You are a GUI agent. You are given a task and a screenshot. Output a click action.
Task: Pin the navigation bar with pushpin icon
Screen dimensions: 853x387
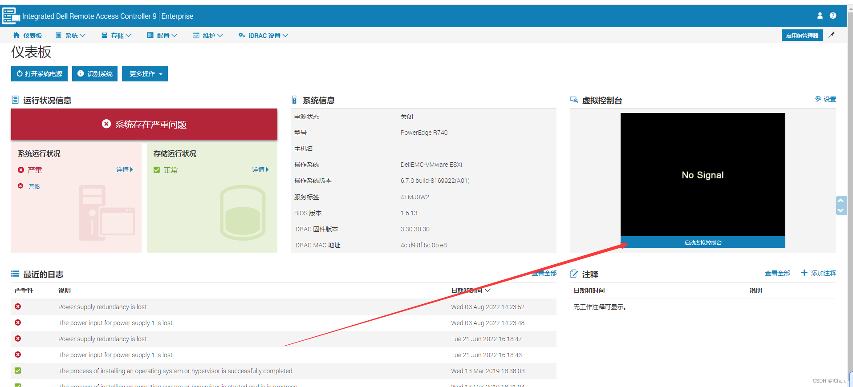[831, 35]
